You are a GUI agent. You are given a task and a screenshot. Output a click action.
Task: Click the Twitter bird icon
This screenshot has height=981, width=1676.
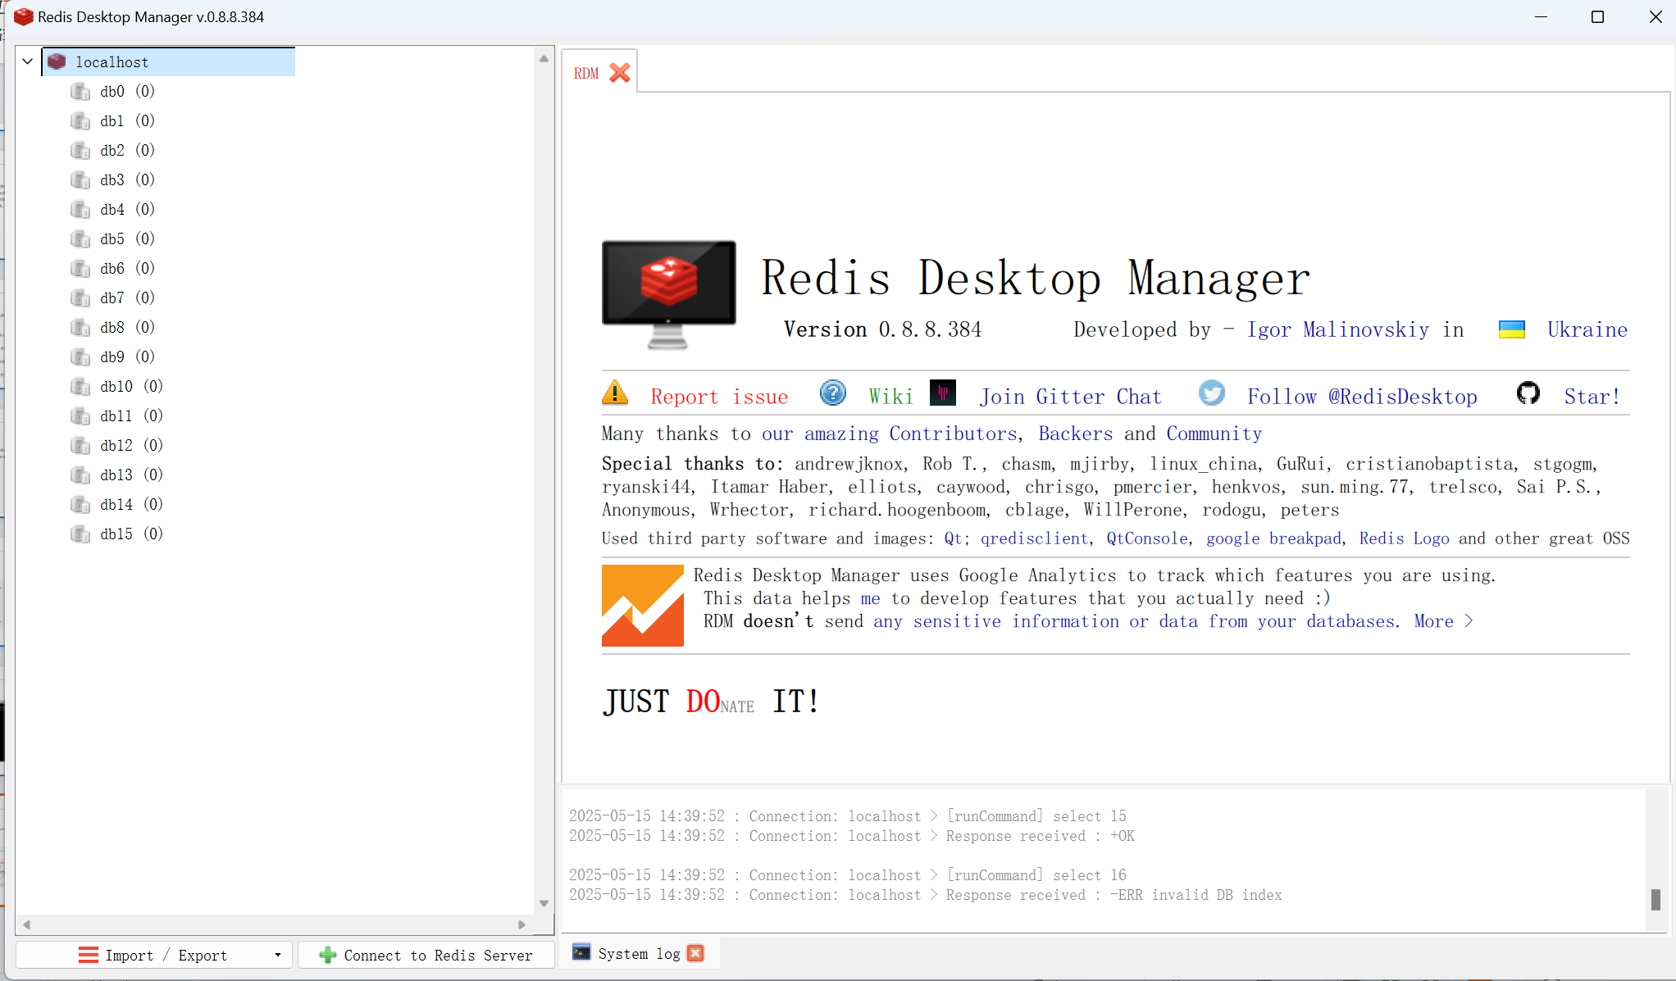tap(1211, 393)
